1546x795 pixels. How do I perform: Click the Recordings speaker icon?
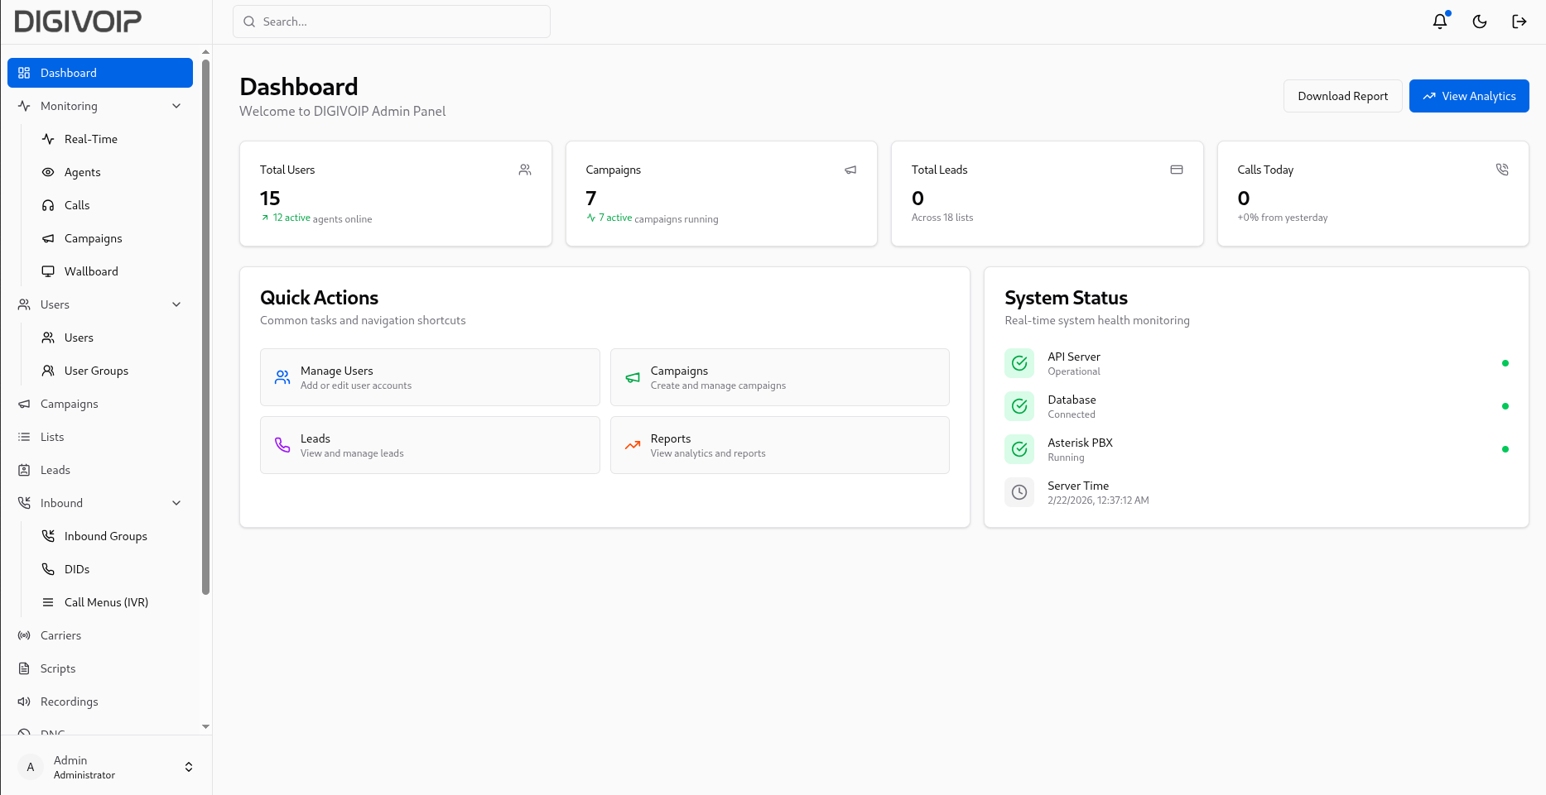click(24, 702)
